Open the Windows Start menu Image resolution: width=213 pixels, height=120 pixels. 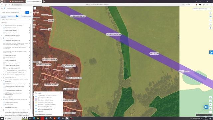2,118
